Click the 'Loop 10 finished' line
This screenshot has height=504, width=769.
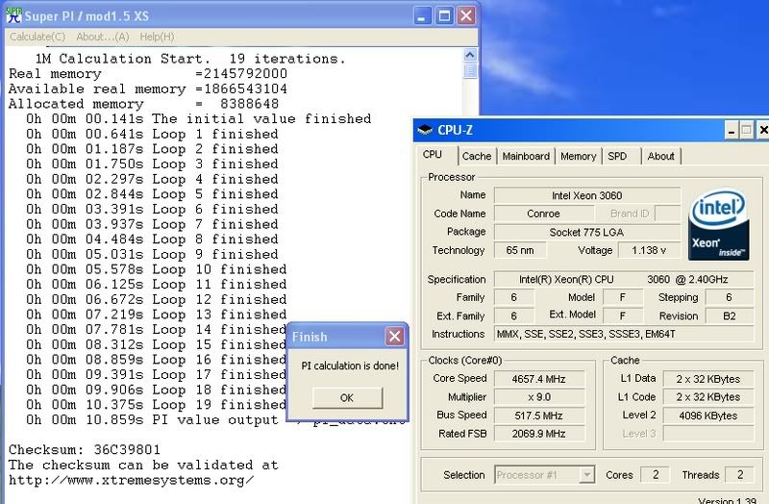click(x=157, y=269)
